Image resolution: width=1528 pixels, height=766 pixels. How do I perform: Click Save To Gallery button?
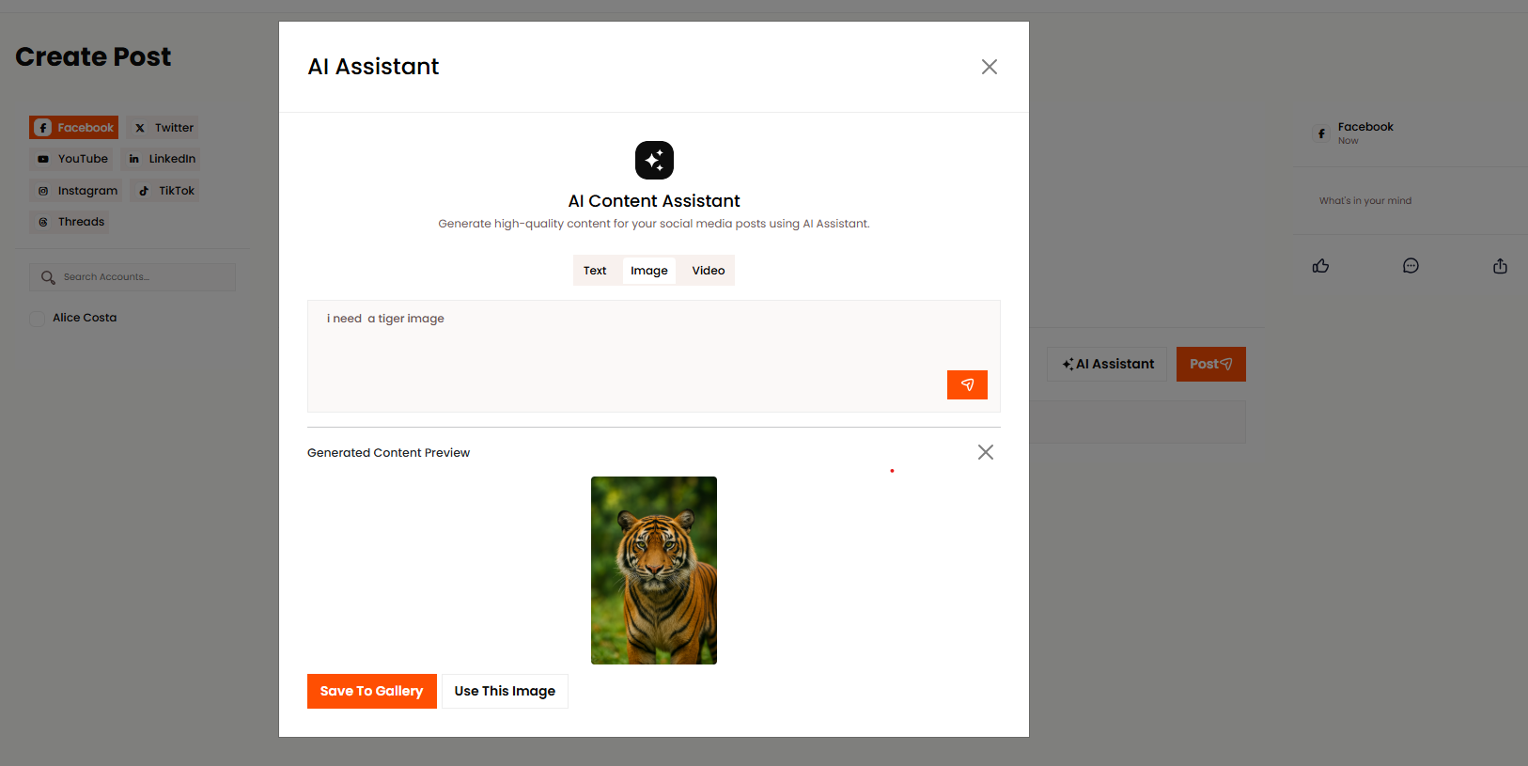tap(371, 691)
